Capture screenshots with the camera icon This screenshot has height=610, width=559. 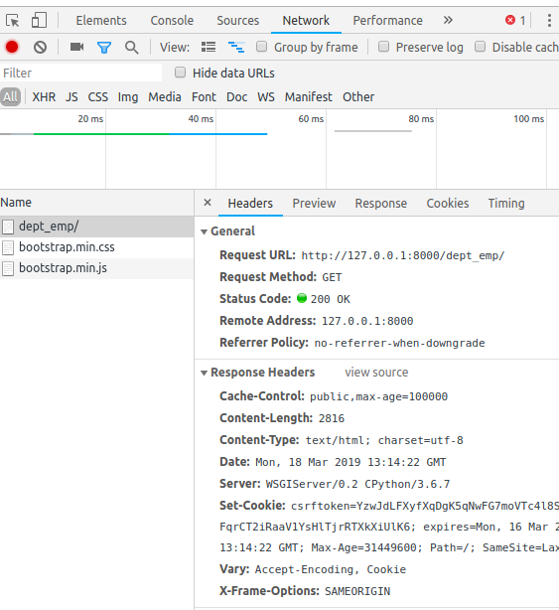[77, 47]
